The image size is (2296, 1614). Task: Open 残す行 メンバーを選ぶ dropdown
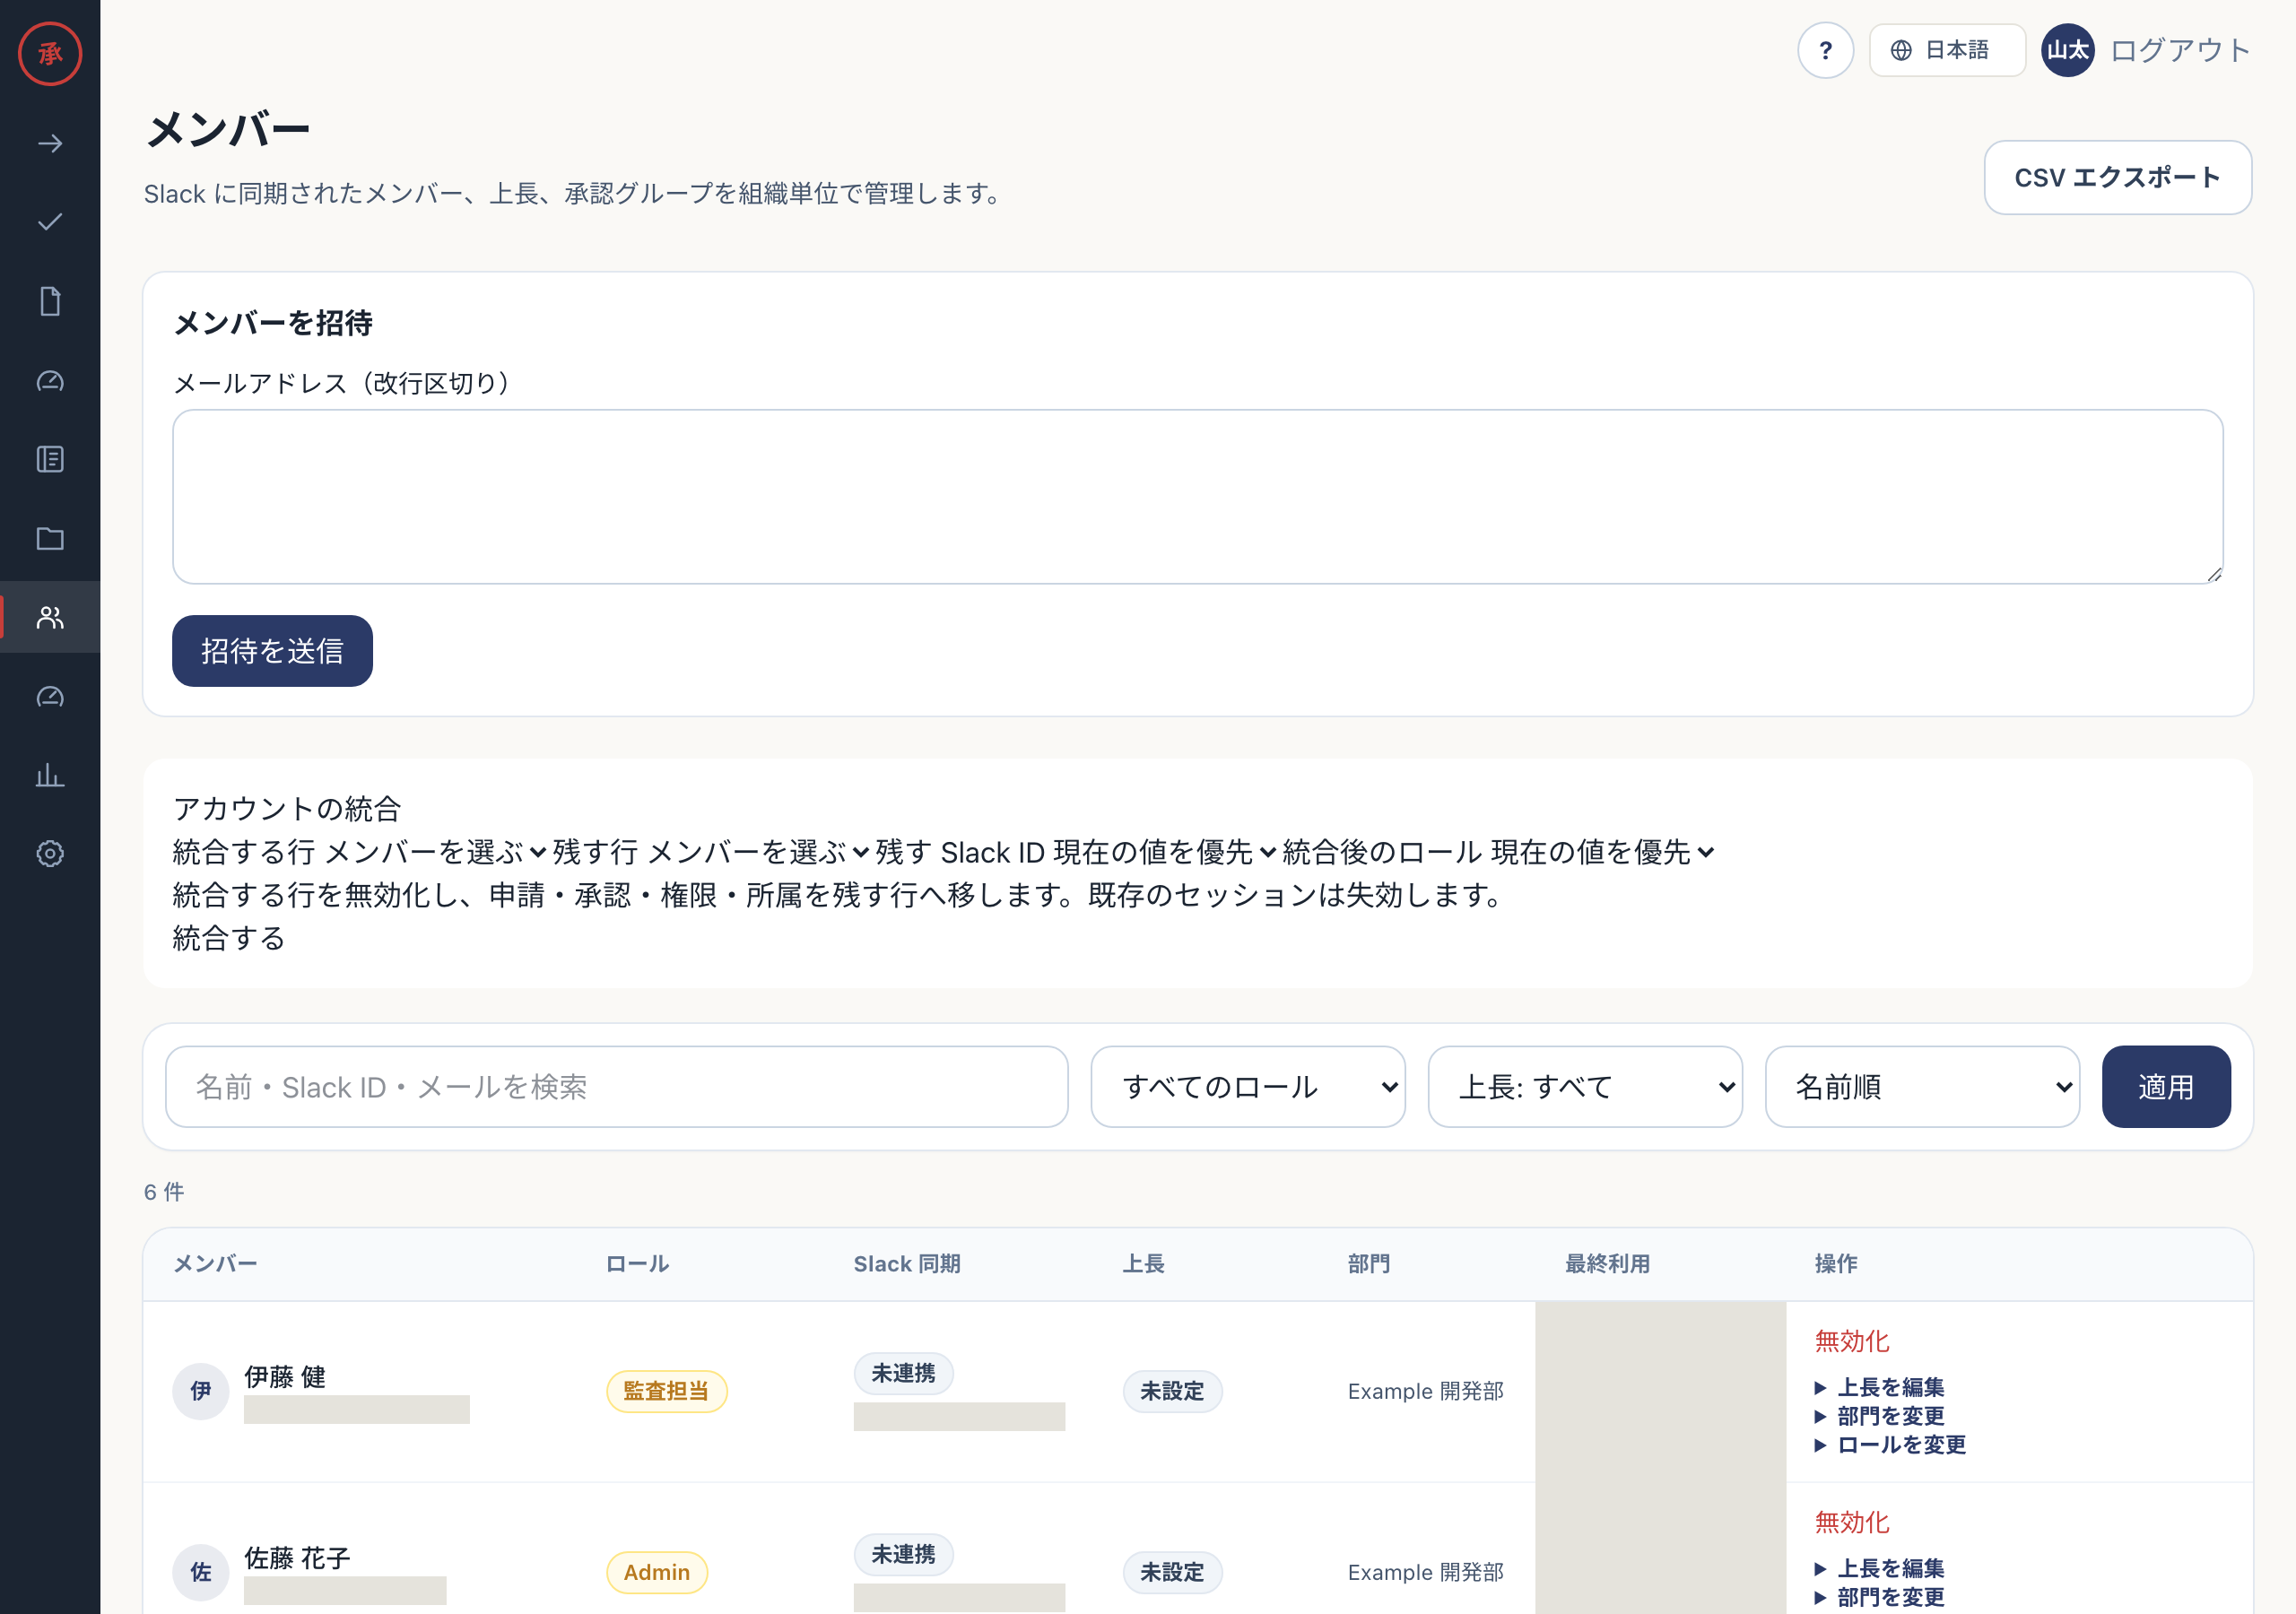click(x=759, y=852)
